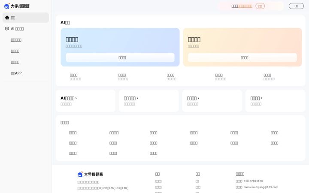Click the white button inside the blue card

click(x=120, y=57)
